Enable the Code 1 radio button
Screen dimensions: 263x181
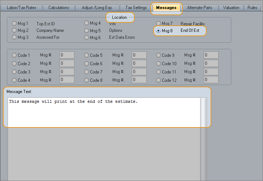[x=14, y=55]
